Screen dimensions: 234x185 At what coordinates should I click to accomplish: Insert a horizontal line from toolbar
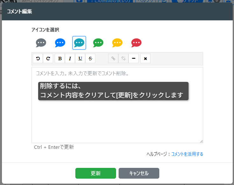[x=134, y=58]
